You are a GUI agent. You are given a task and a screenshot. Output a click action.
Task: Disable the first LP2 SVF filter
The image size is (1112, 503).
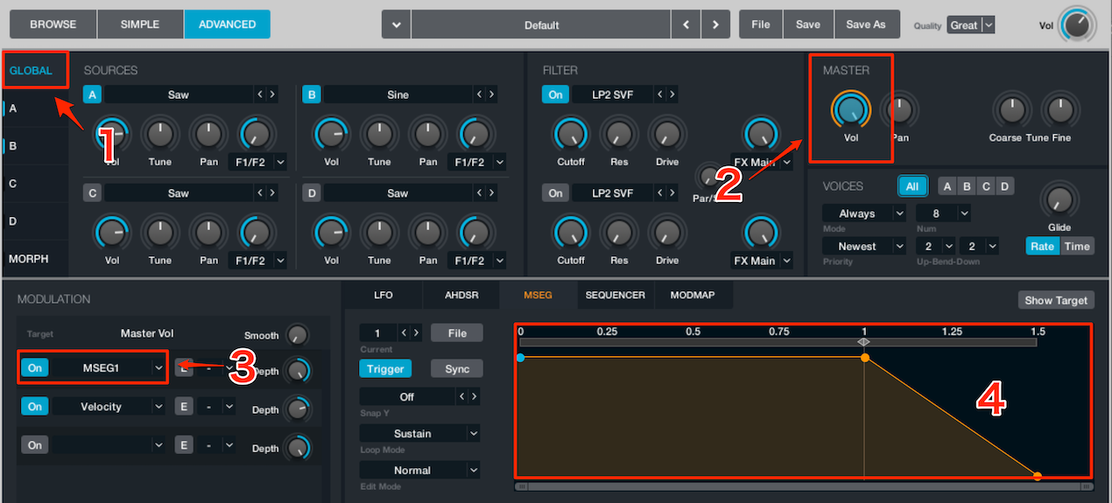pyautogui.click(x=555, y=94)
